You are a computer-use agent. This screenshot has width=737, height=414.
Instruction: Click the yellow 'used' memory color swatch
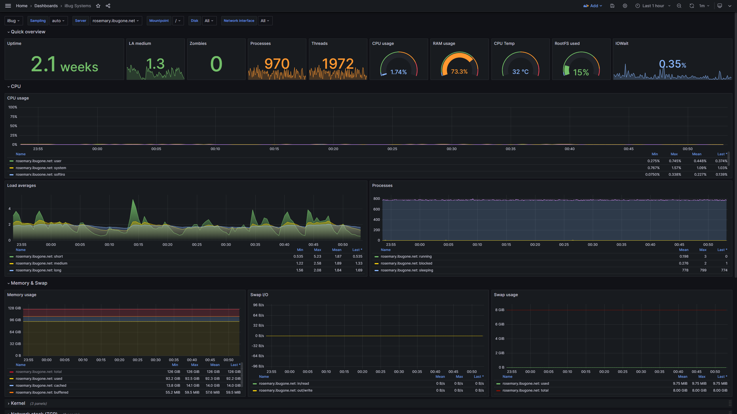point(12,379)
